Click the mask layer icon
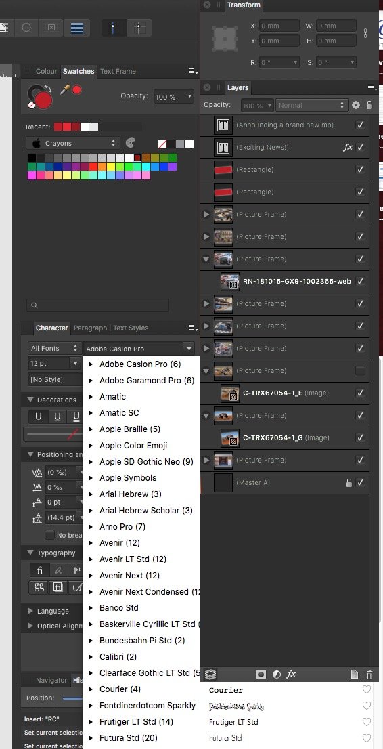383x749 pixels. [261, 675]
